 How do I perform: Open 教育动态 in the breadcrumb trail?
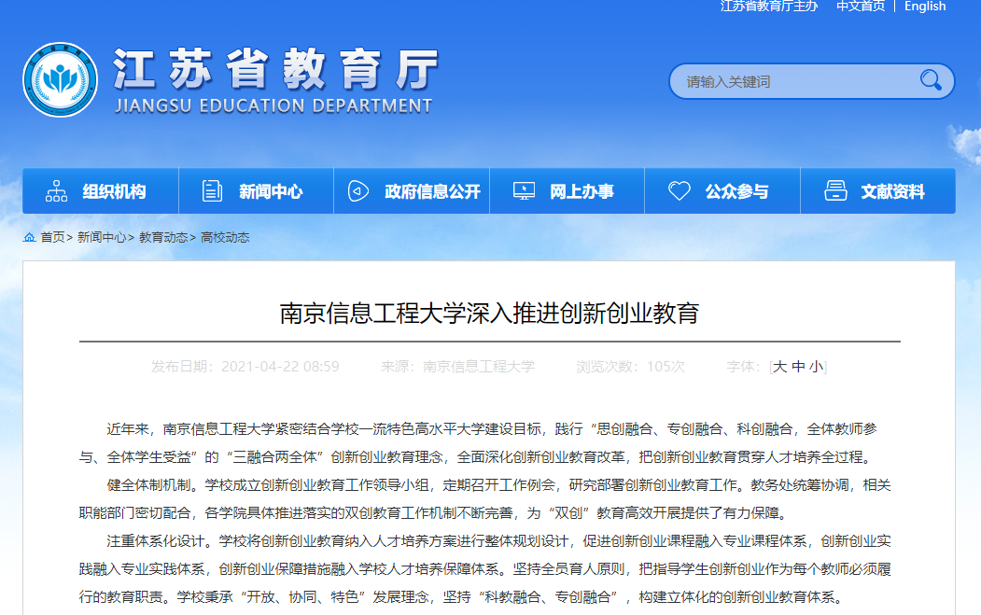tap(162, 237)
